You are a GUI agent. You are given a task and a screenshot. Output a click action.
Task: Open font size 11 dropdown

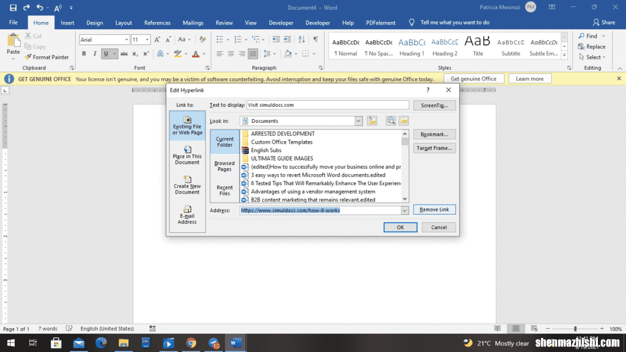(x=147, y=40)
